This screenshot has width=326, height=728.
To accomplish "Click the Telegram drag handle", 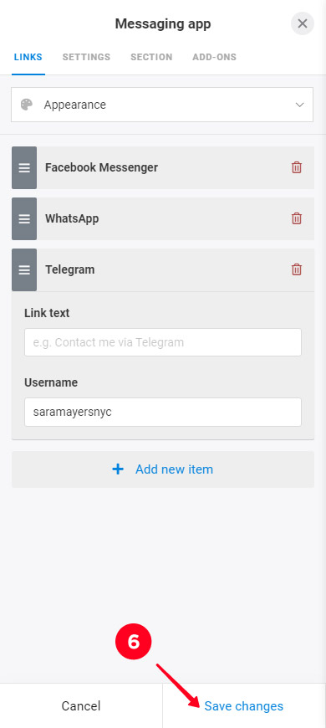I will pos(24,269).
